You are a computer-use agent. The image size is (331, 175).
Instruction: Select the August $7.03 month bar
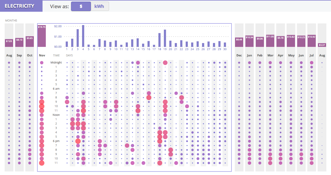[9, 43]
